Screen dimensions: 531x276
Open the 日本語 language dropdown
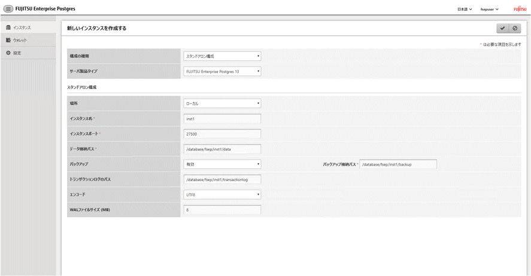point(465,9)
